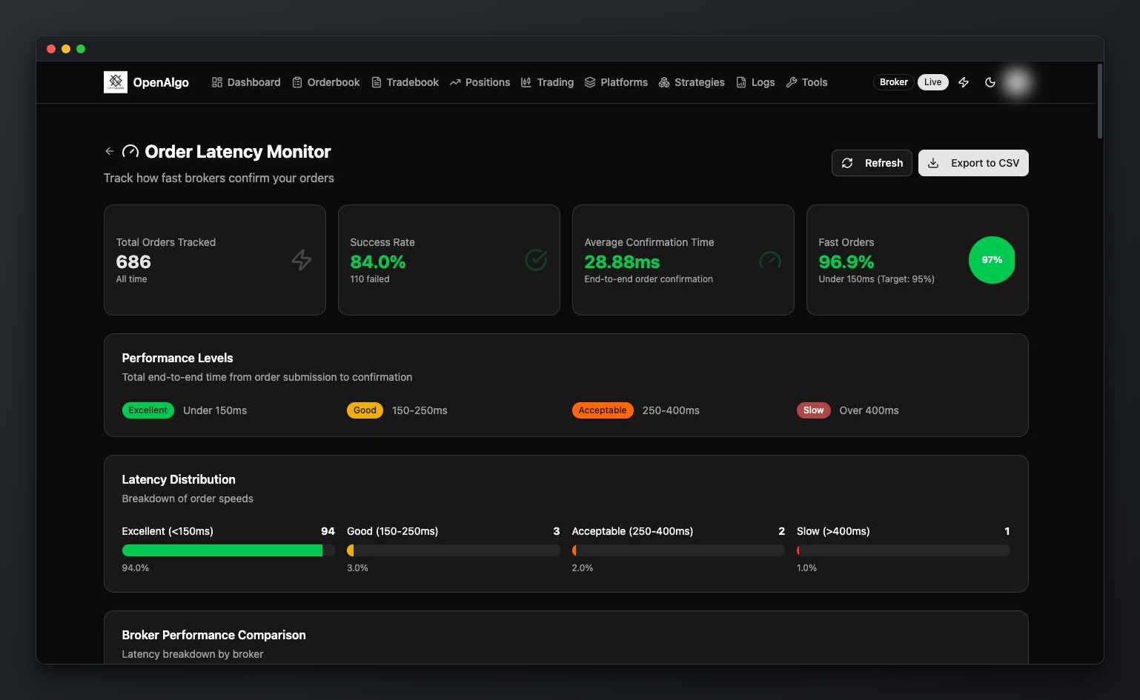Click the page vertical scrollbar
This screenshot has height=700, width=1140.
click(1100, 101)
